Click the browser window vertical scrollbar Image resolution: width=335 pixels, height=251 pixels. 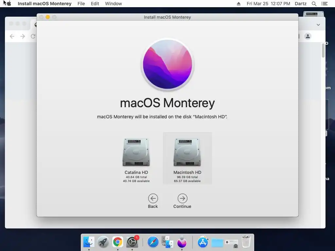coord(323,51)
